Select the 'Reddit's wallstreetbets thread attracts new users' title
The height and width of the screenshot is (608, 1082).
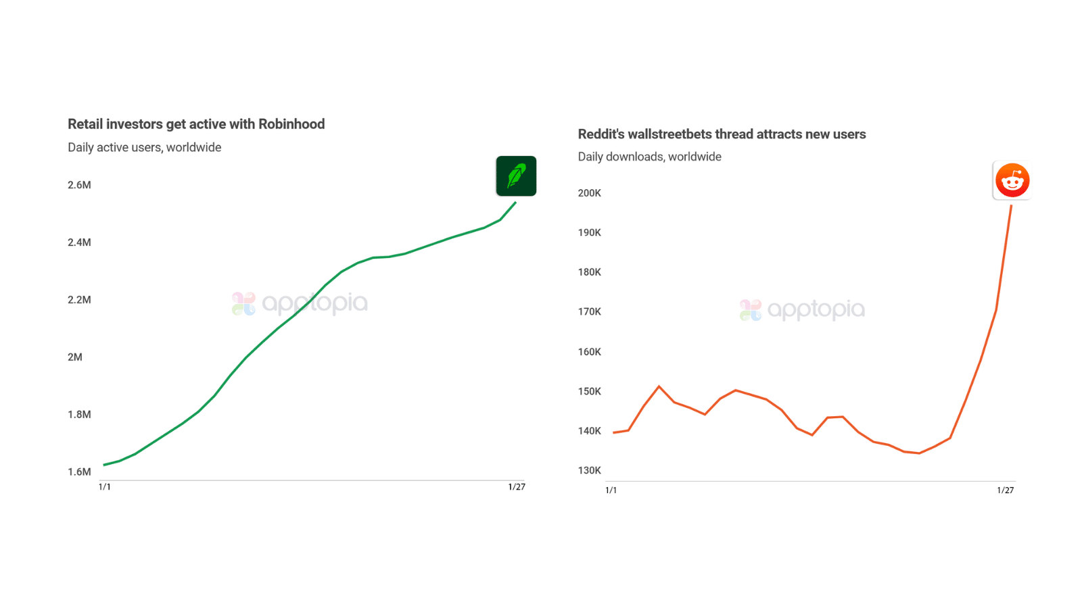click(722, 134)
